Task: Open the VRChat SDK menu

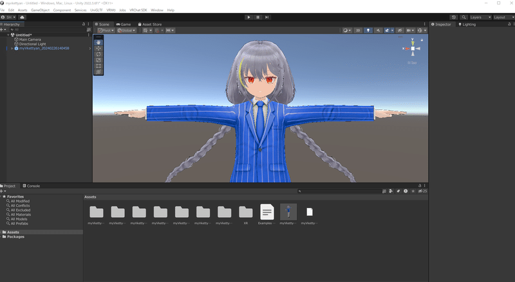Action: pyautogui.click(x=138, y=10)
